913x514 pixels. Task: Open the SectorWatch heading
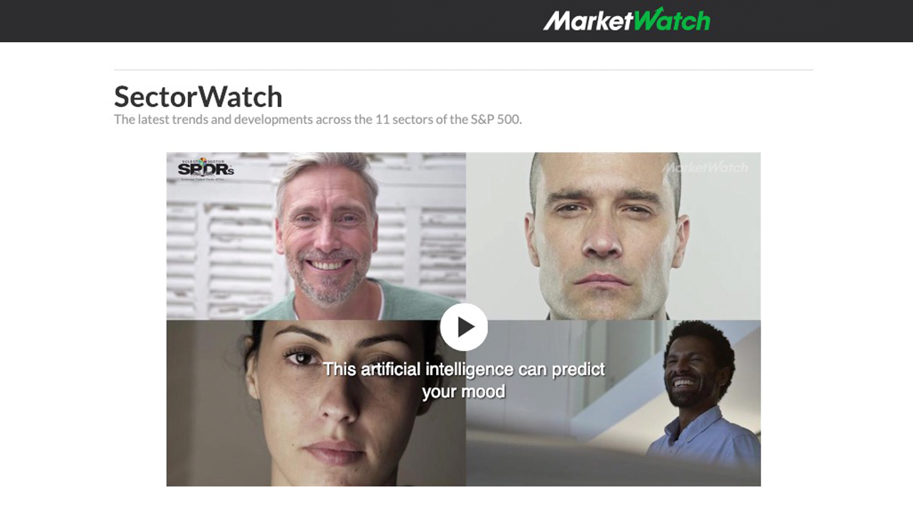(198, 97)
